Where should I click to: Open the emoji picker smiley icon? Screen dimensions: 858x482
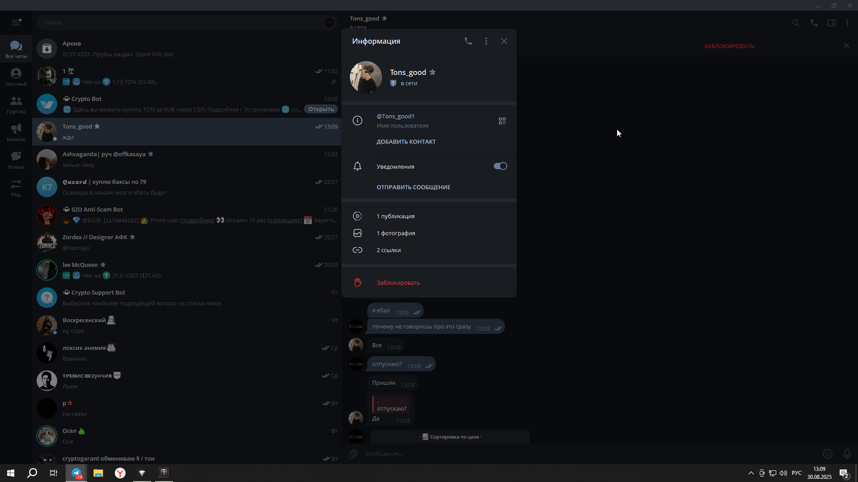coord(828,454)
